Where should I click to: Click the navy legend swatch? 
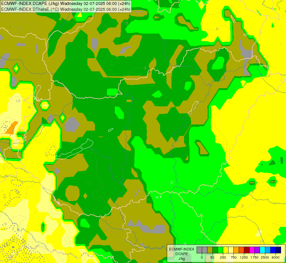click(x=278, y=250)
